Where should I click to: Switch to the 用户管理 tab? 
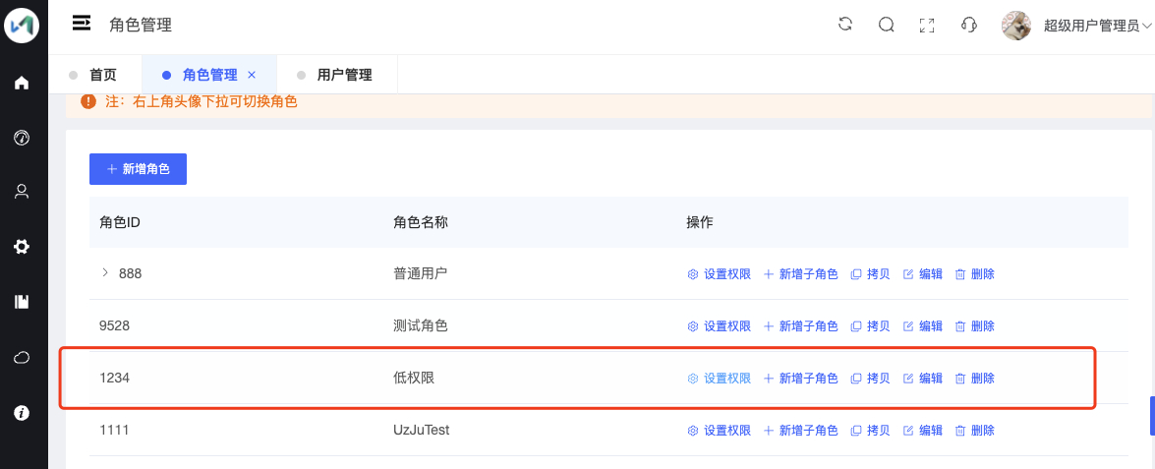point(344,75)
